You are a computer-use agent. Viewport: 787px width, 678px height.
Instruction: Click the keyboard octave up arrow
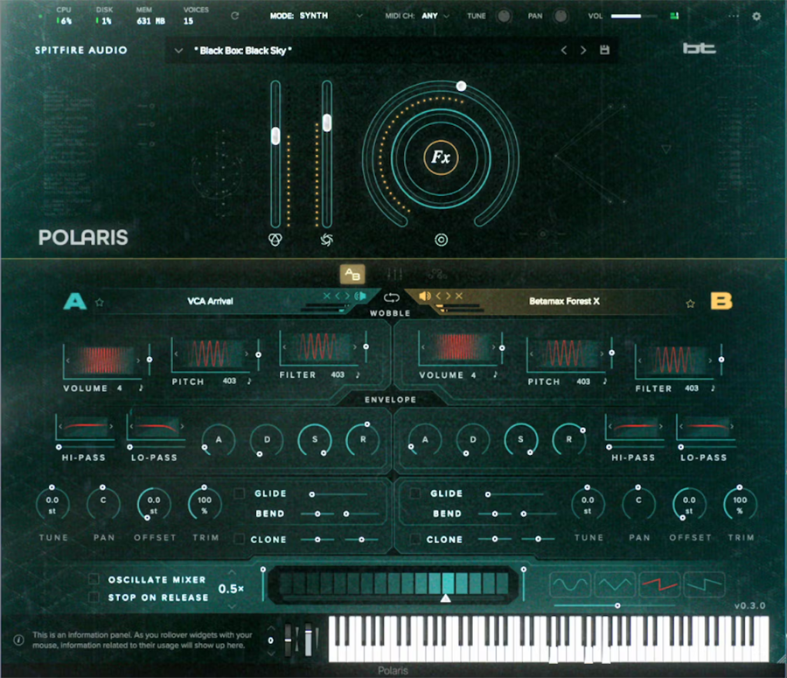[271, 628]
